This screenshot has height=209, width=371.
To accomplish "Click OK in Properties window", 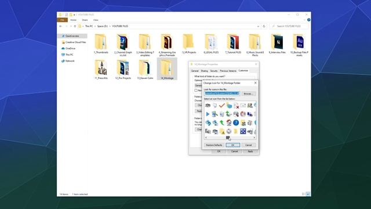I will tap(219, 152).
